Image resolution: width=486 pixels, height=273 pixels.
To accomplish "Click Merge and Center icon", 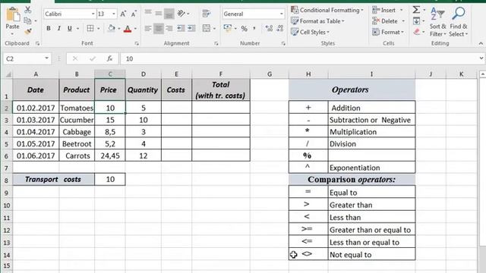I will pos(206,29).
